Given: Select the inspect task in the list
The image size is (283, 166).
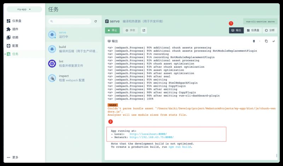Looking at the screenshot, I should pyautogui.click(x=74, y=78).
